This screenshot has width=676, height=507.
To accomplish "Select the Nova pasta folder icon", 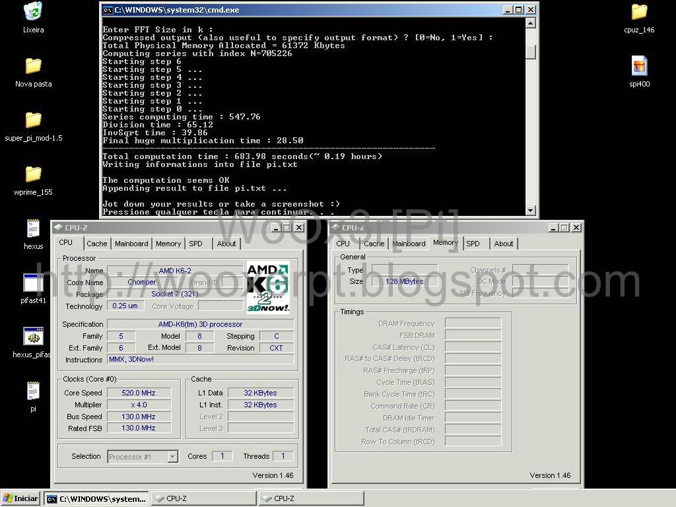I will 33,65.
